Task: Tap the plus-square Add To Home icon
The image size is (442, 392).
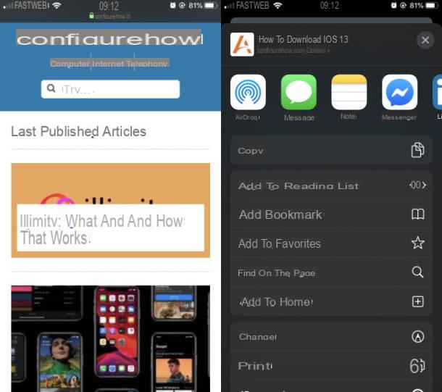Action: (x=418, y=301)
